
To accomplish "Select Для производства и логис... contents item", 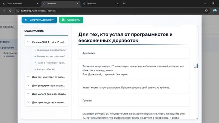I will 46,102.
